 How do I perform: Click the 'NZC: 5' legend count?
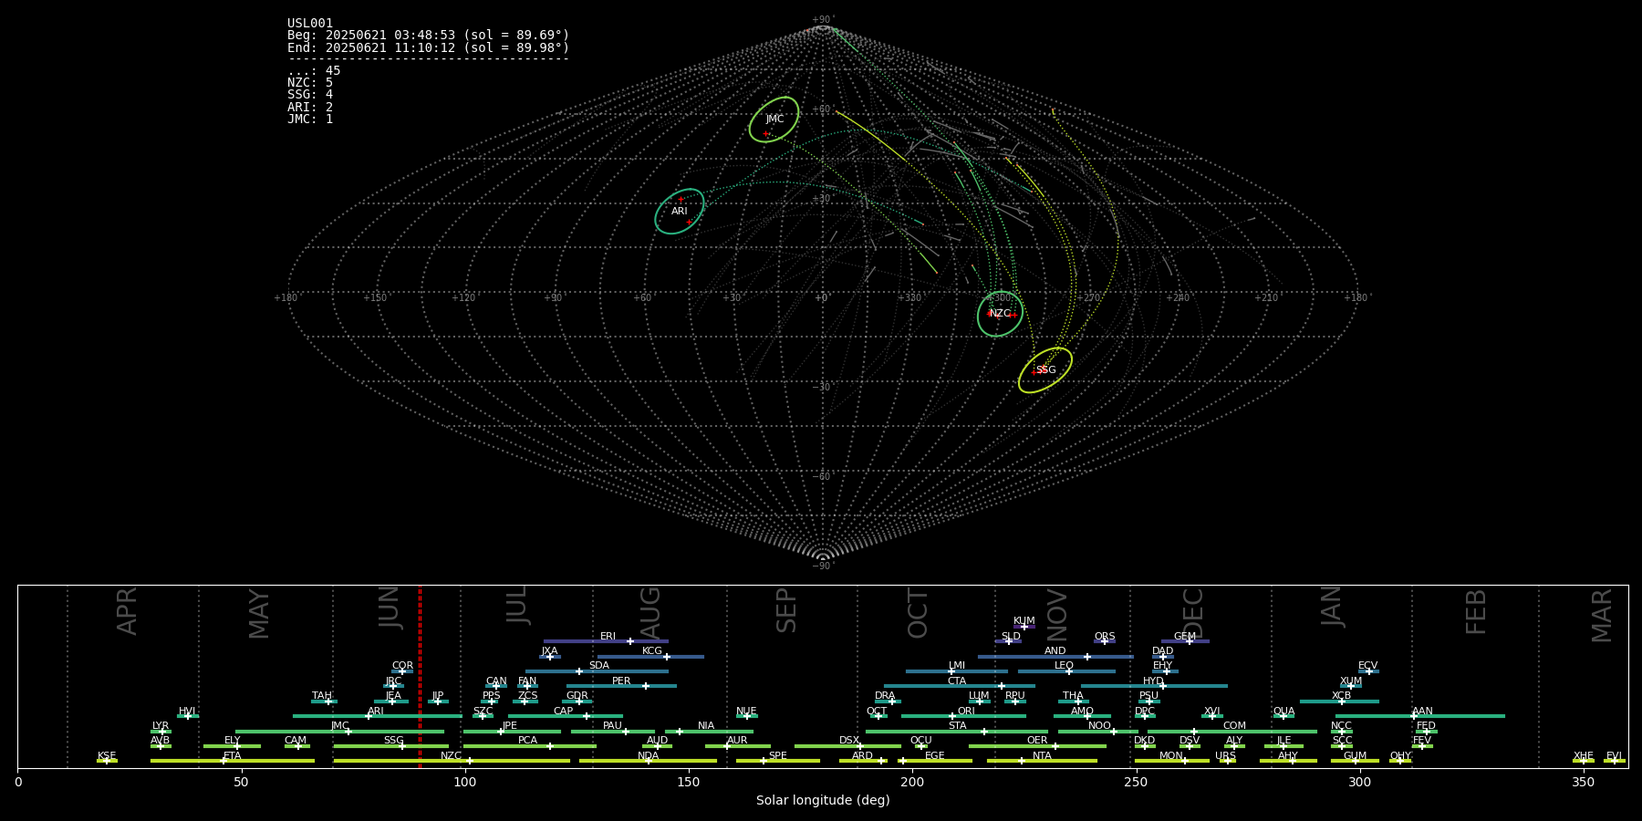(310, 83)
